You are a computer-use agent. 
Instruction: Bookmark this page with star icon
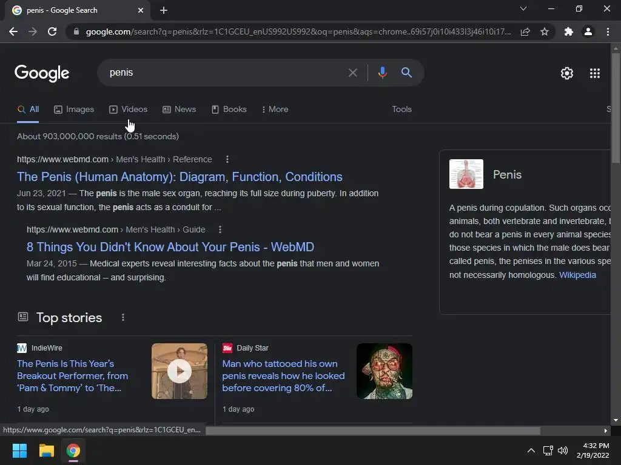[x=545, y=31]
